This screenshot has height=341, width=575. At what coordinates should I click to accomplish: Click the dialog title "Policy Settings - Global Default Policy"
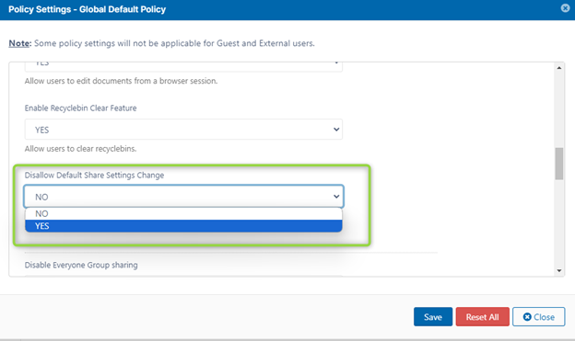coord(87,9)
